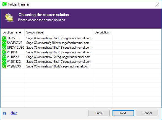Click the X3 icon beside V11014

(4, 52)
